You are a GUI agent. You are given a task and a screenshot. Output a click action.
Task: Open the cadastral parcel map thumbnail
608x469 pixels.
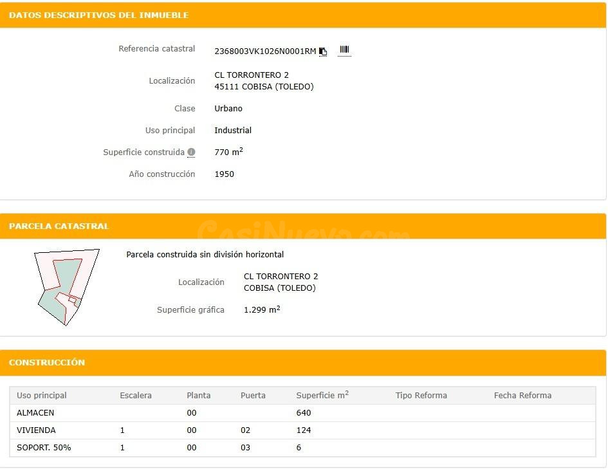click(67, 287)
